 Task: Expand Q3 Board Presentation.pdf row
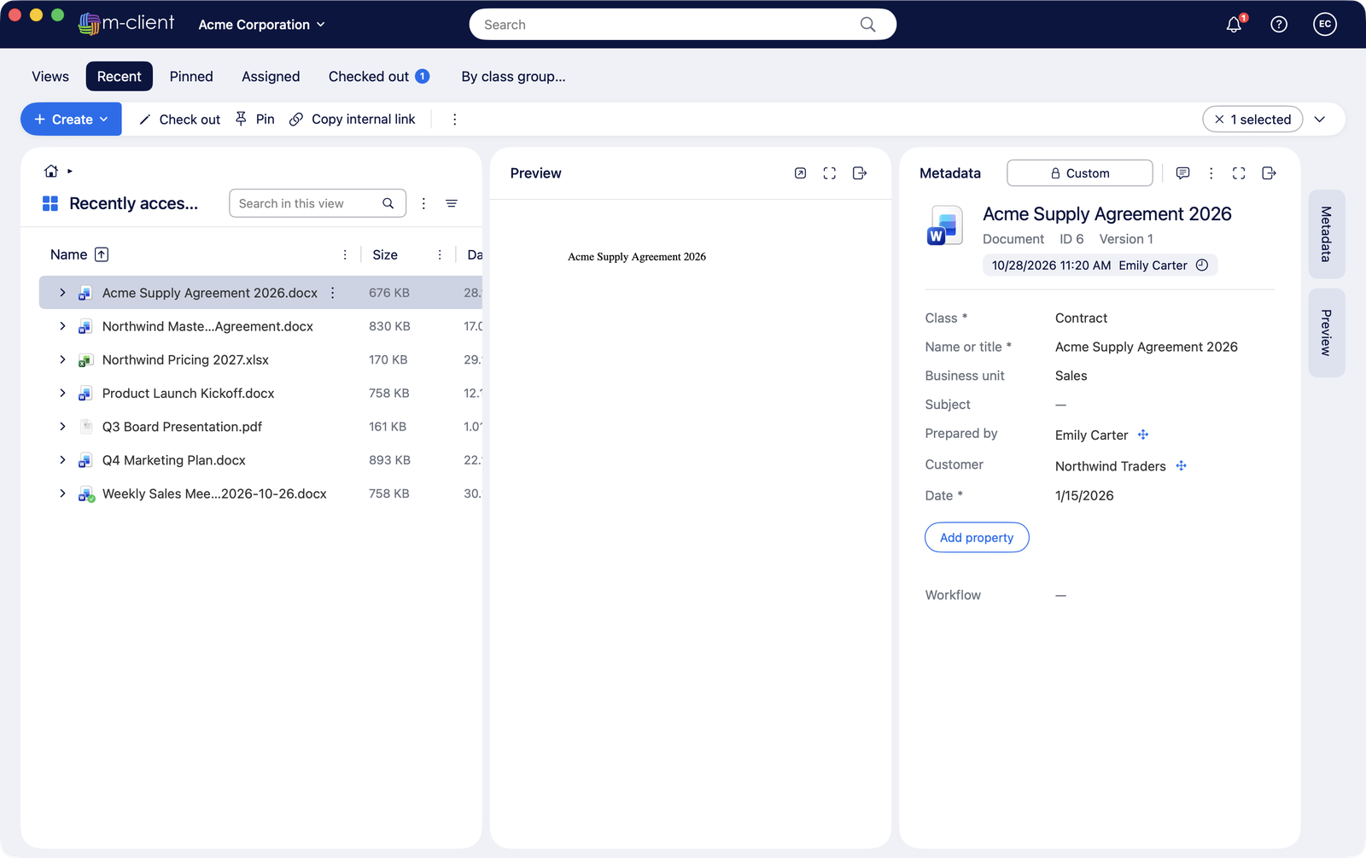pyautogui.click(x=62, y=426)
